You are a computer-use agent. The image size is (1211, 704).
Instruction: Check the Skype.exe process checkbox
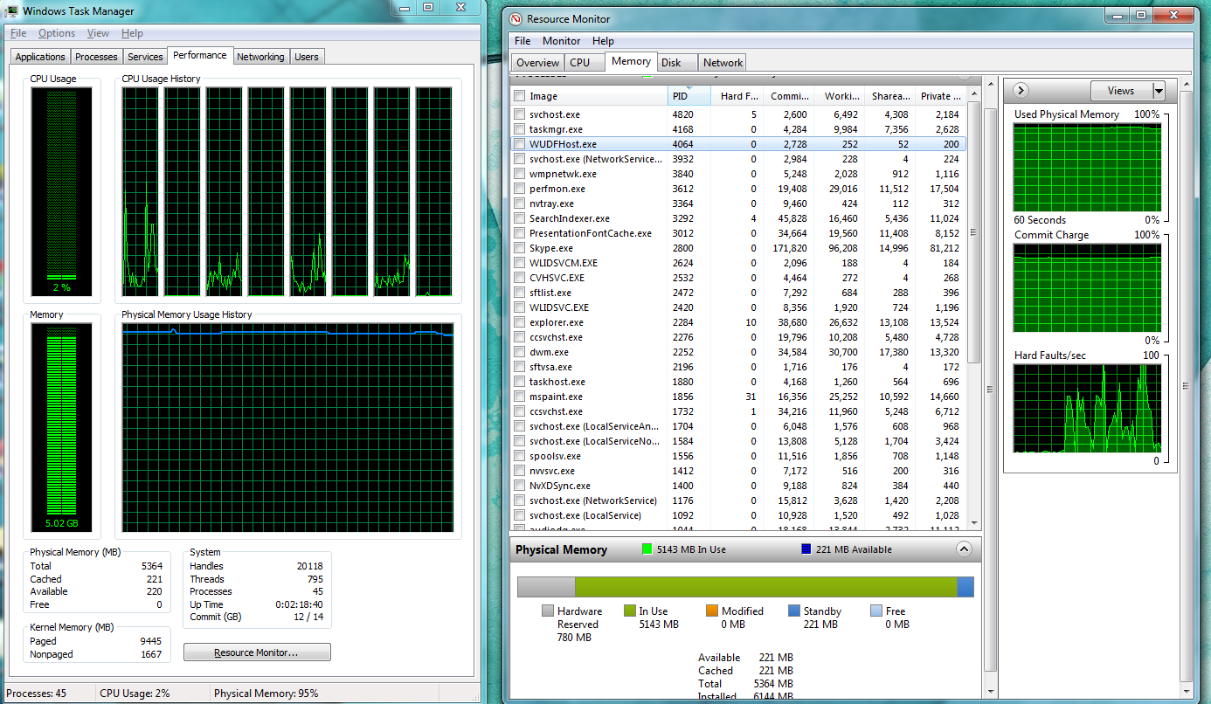520,248
